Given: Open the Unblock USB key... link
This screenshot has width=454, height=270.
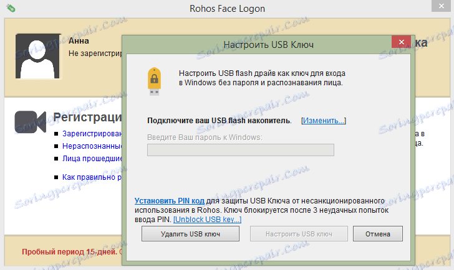Looking at the screenshot, I should click(x=207, y=220).
